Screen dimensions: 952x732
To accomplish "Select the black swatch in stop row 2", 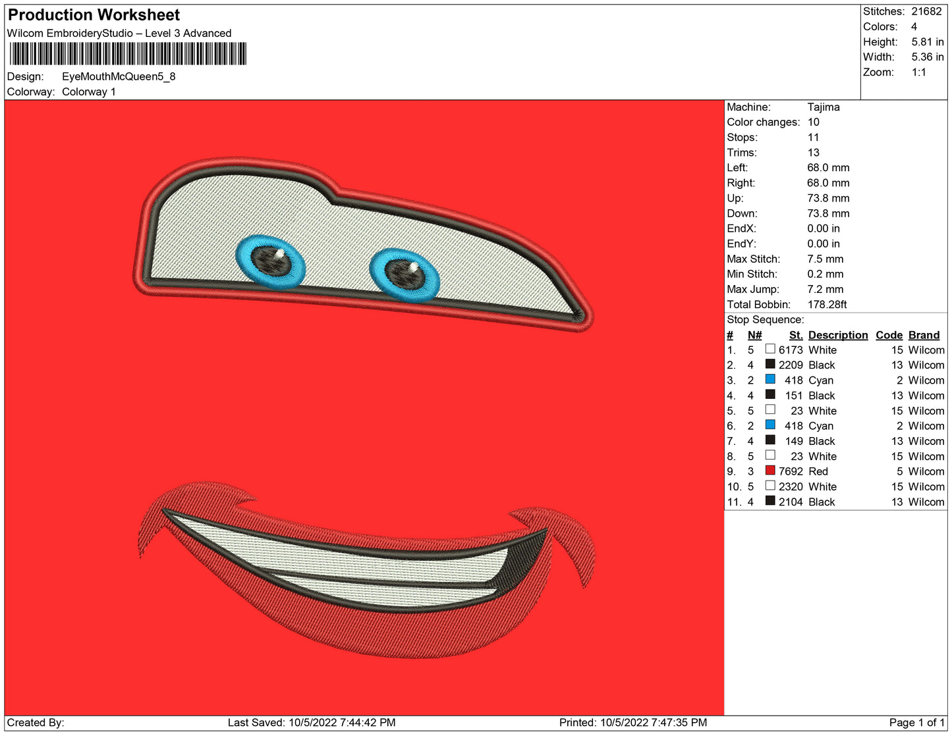I will pos(770,364).
